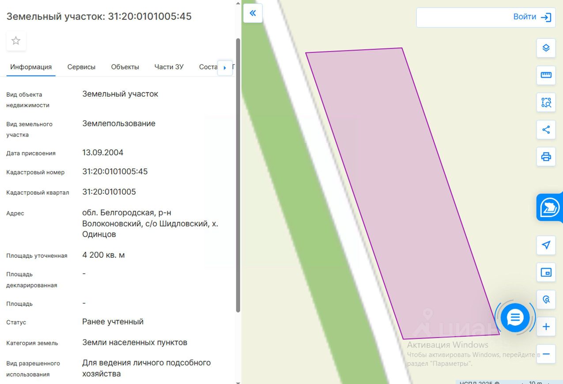563x384 pixels.
Task: Click the Вид объекта недвижимости label
Action: pos(28,100)
